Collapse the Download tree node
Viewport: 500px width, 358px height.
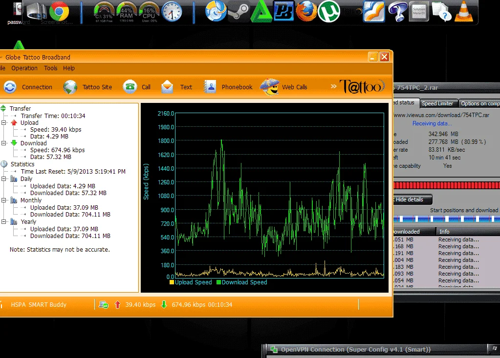(x=4, y=143)
